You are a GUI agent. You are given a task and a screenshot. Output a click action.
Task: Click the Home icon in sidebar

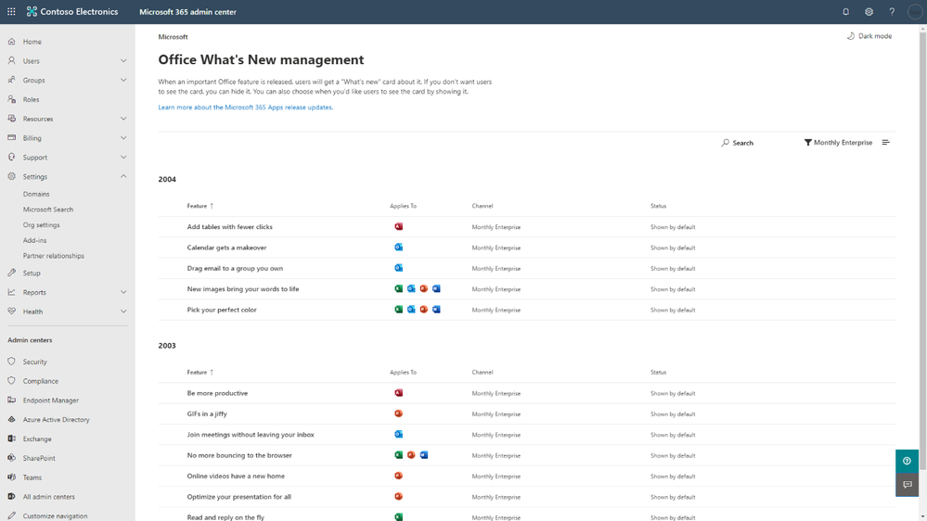(12, 42)
